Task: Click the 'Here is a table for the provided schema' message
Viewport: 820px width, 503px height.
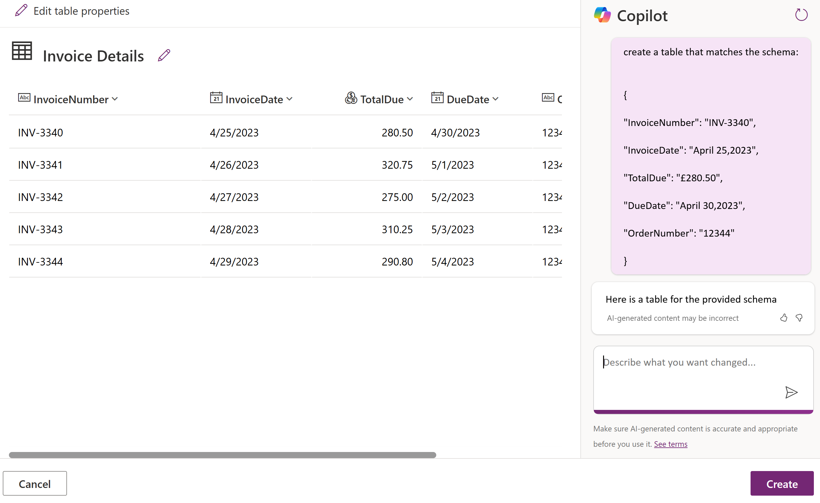Action: (691, 299)
